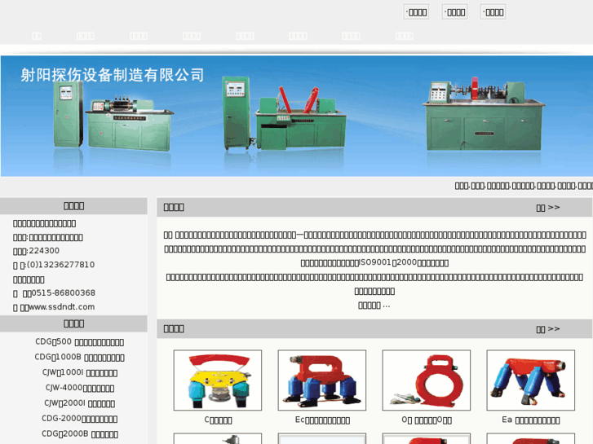Click the Ec caption under the product image
Image resolution: width=593 pixels, height=444 pixels.
(x=322, y=420)
